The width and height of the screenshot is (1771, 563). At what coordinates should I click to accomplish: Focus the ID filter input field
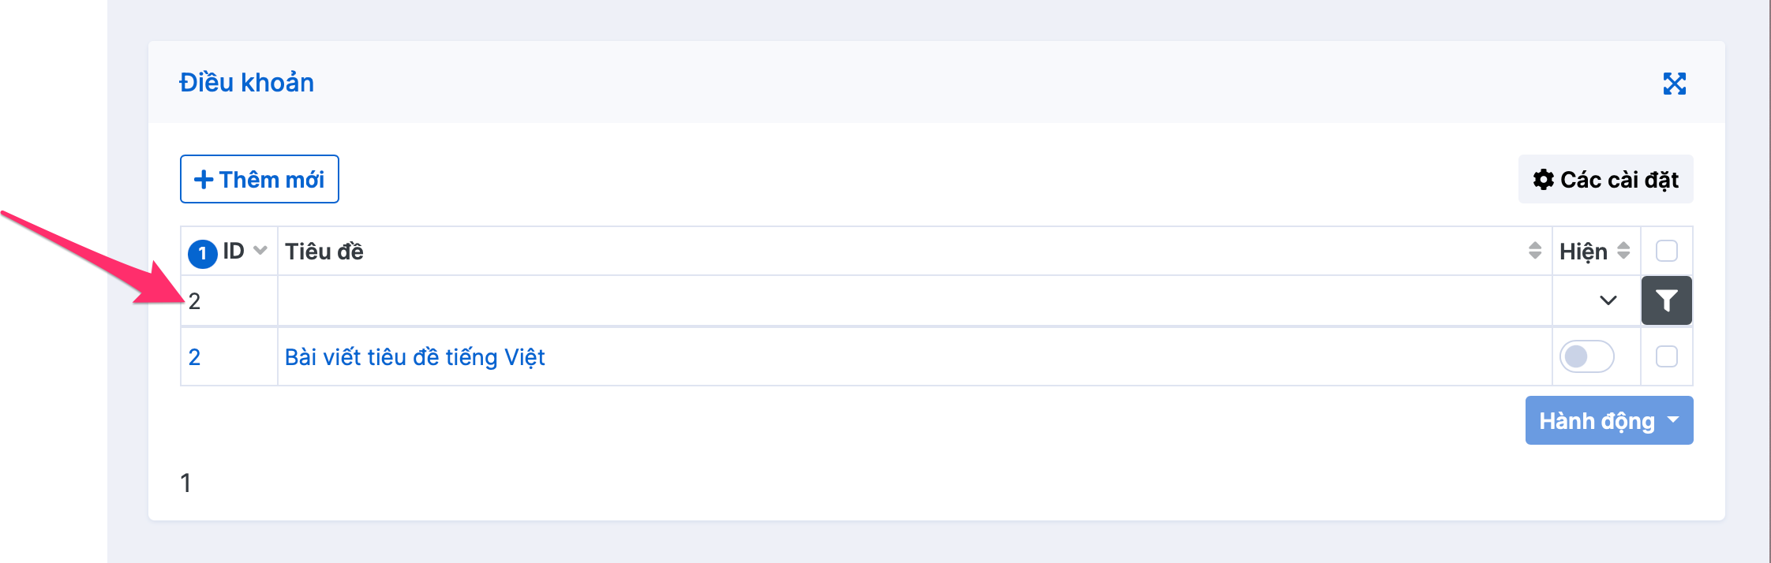click(x=229, y=300)
